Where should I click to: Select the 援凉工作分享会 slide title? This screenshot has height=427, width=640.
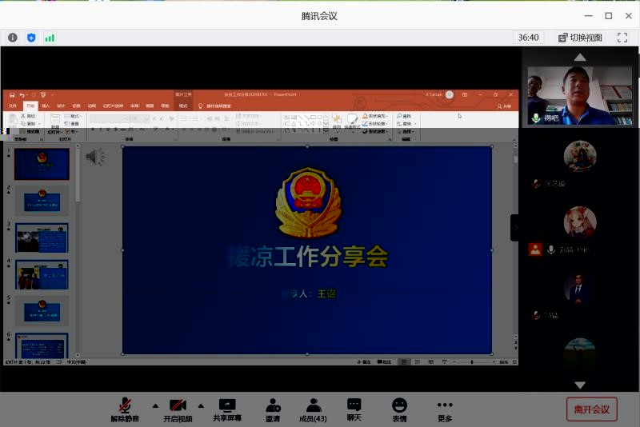pos(308,257)
